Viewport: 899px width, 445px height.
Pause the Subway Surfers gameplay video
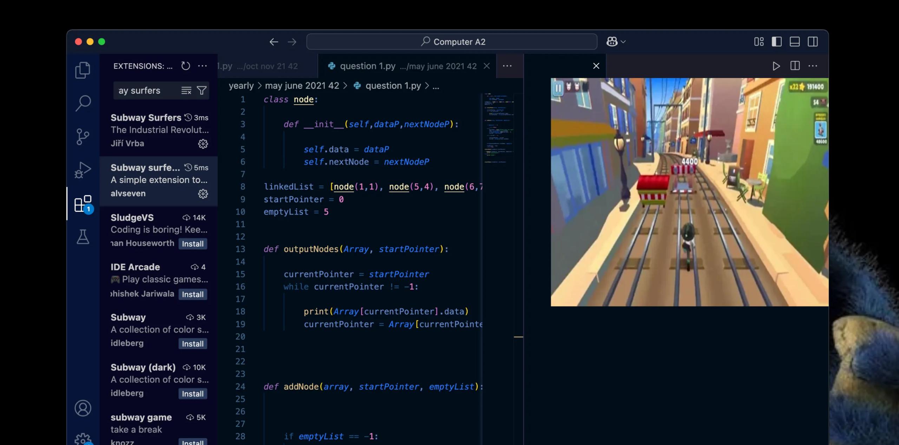(558, 89)
